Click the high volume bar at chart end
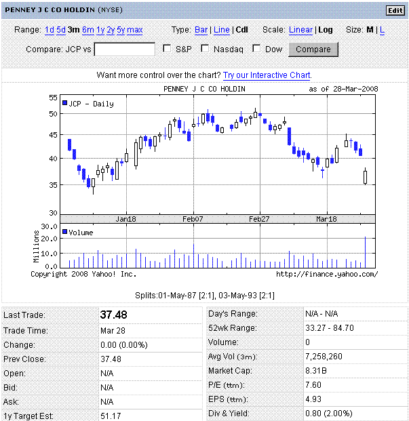The height and width of the screenshot is (421, 409). point(365,252)
